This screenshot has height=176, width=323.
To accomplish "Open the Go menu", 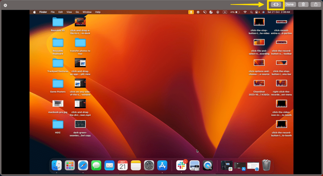I will [77, 12].
